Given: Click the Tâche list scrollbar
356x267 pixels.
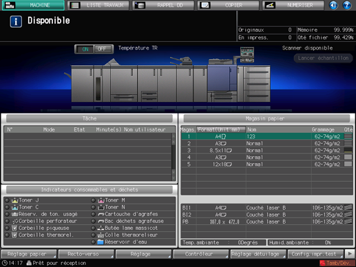Looking at the screenshot, I should point(174,157).
